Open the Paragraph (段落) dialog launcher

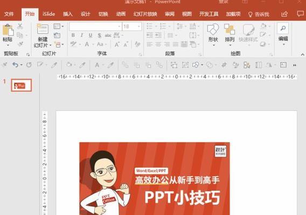click(200, 54)
